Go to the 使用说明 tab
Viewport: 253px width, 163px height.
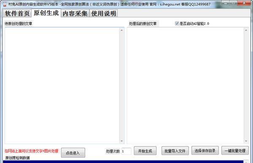[x=104, y=13]
